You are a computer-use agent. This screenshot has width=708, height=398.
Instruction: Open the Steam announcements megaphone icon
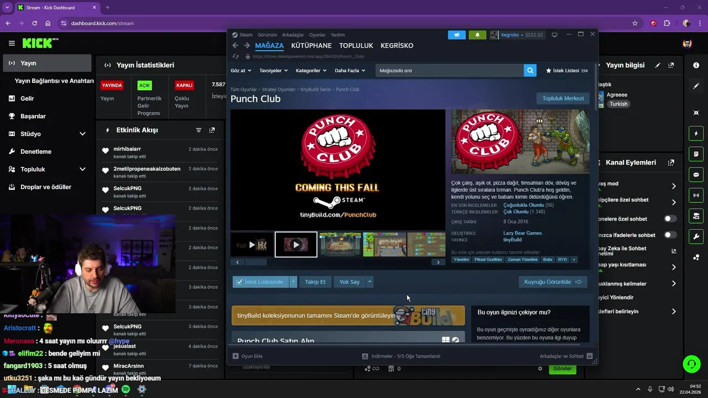457,35
